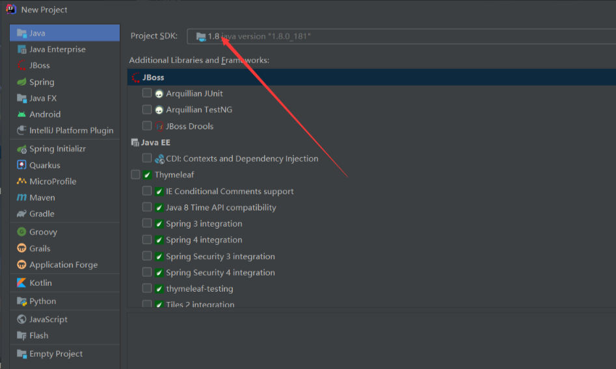This screenshot has height=369, width=616.
Task: Click the JBoss Drools icon
Action: [159, 127]
